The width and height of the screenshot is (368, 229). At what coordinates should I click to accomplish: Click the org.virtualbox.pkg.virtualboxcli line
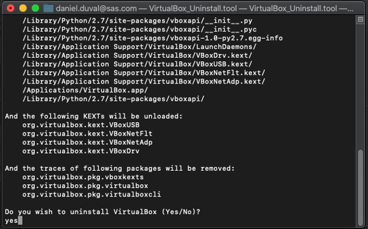pyautogui.click(x=91, y=195)
